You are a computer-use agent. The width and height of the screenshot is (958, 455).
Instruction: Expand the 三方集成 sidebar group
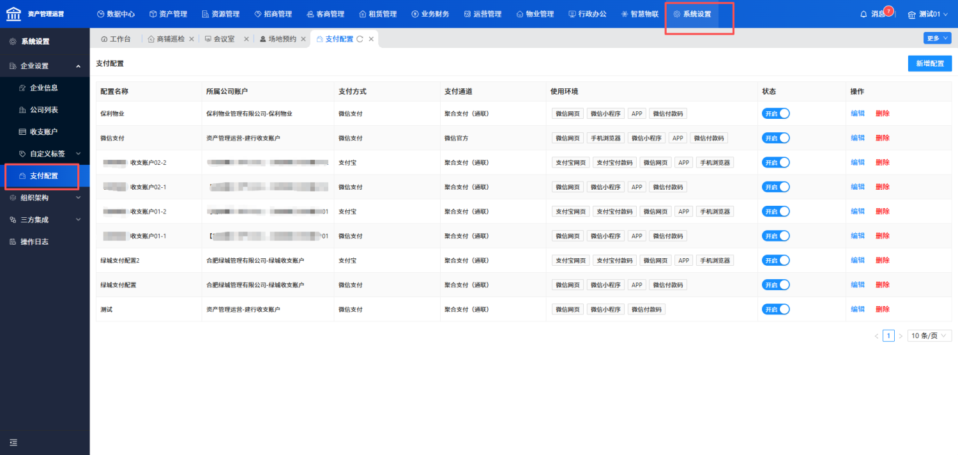(45, 220)
